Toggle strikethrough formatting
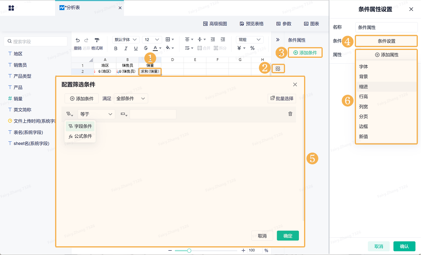This screenshot has width=421, height=255. point(146,48)
